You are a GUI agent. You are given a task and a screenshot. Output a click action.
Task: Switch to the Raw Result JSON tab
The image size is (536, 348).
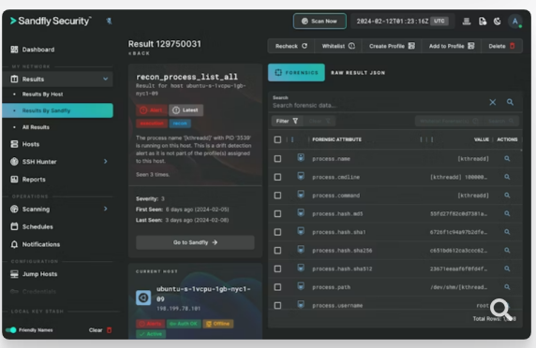358,73
